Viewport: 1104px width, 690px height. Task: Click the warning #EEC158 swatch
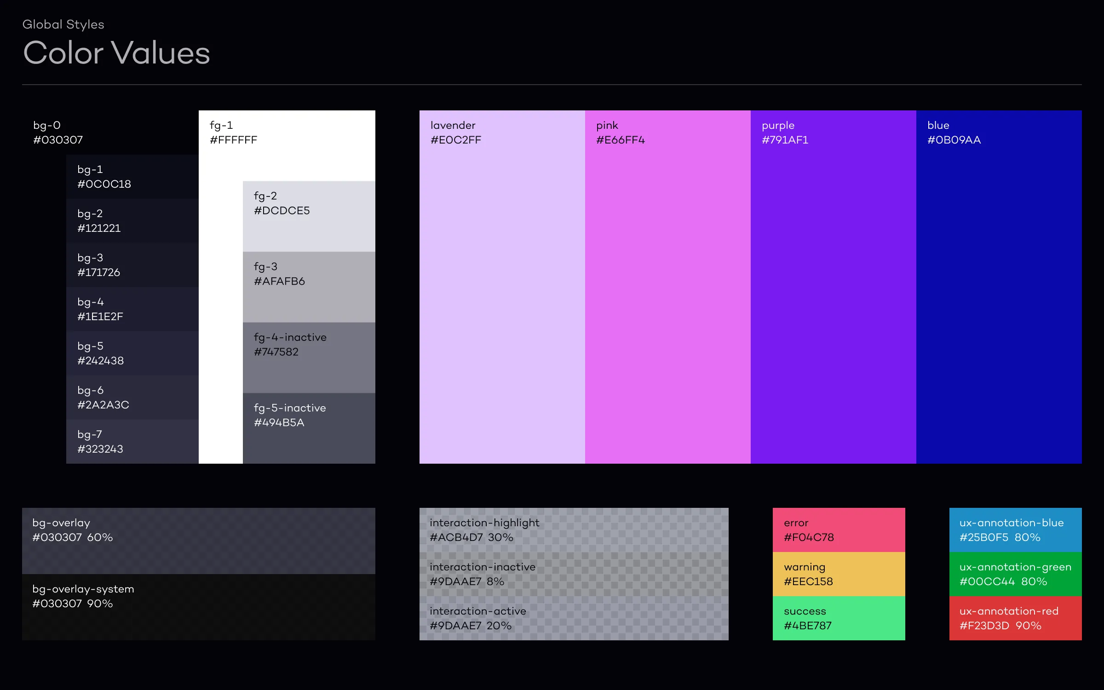click(838, 574)
